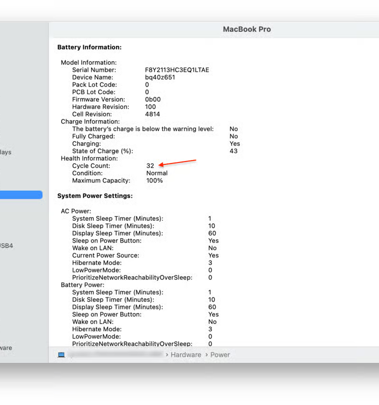Open Power from the breadcrumb path
The width and height of the screenshot is (379, 405).
220,354
